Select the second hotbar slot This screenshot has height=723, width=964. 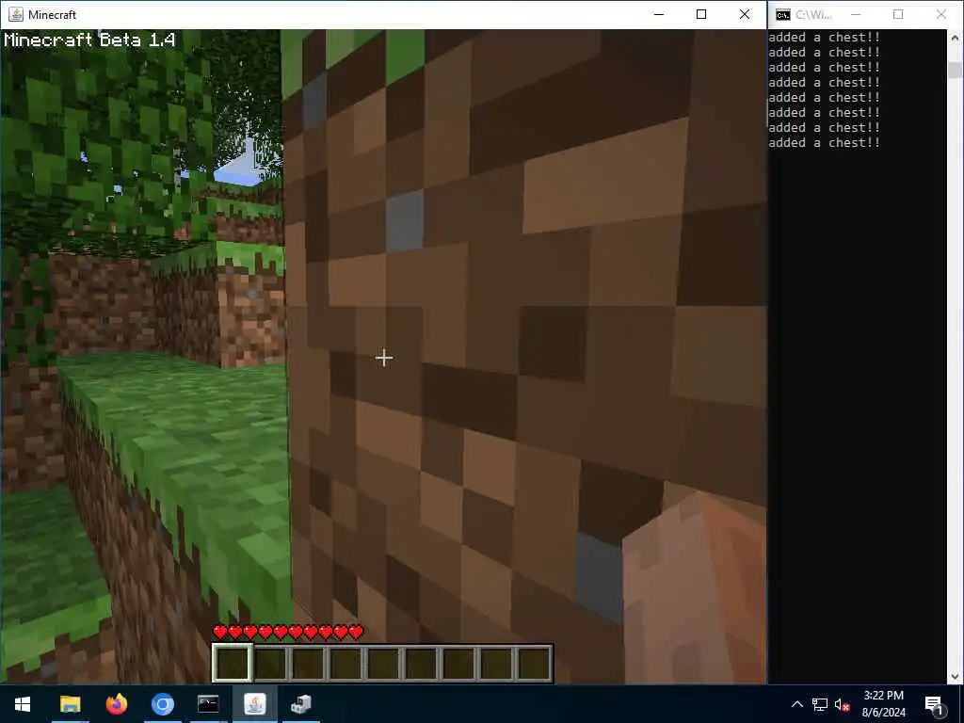point(270,664)
